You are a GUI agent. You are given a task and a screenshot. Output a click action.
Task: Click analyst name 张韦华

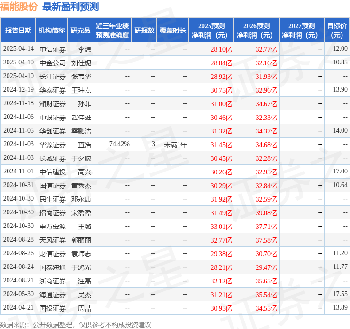81,77
